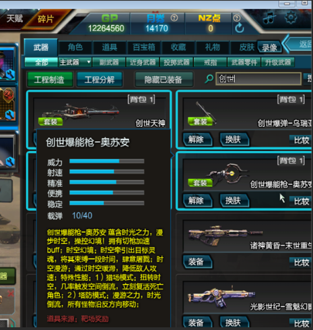
Task: Click the 工程制造 button
Action: [x=50, y=79]
